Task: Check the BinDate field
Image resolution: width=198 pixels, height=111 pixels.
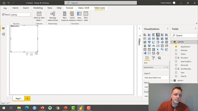Action: tap(176, 50)
